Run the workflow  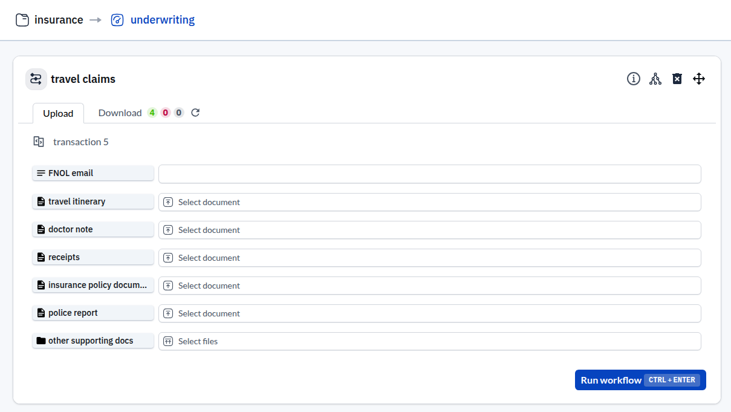[x=640, y=380]
